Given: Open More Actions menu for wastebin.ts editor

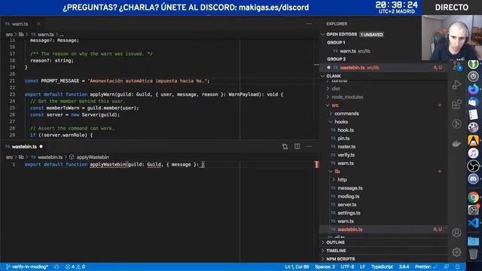Looking at the screenshot, I should click(x=309, y=147).
